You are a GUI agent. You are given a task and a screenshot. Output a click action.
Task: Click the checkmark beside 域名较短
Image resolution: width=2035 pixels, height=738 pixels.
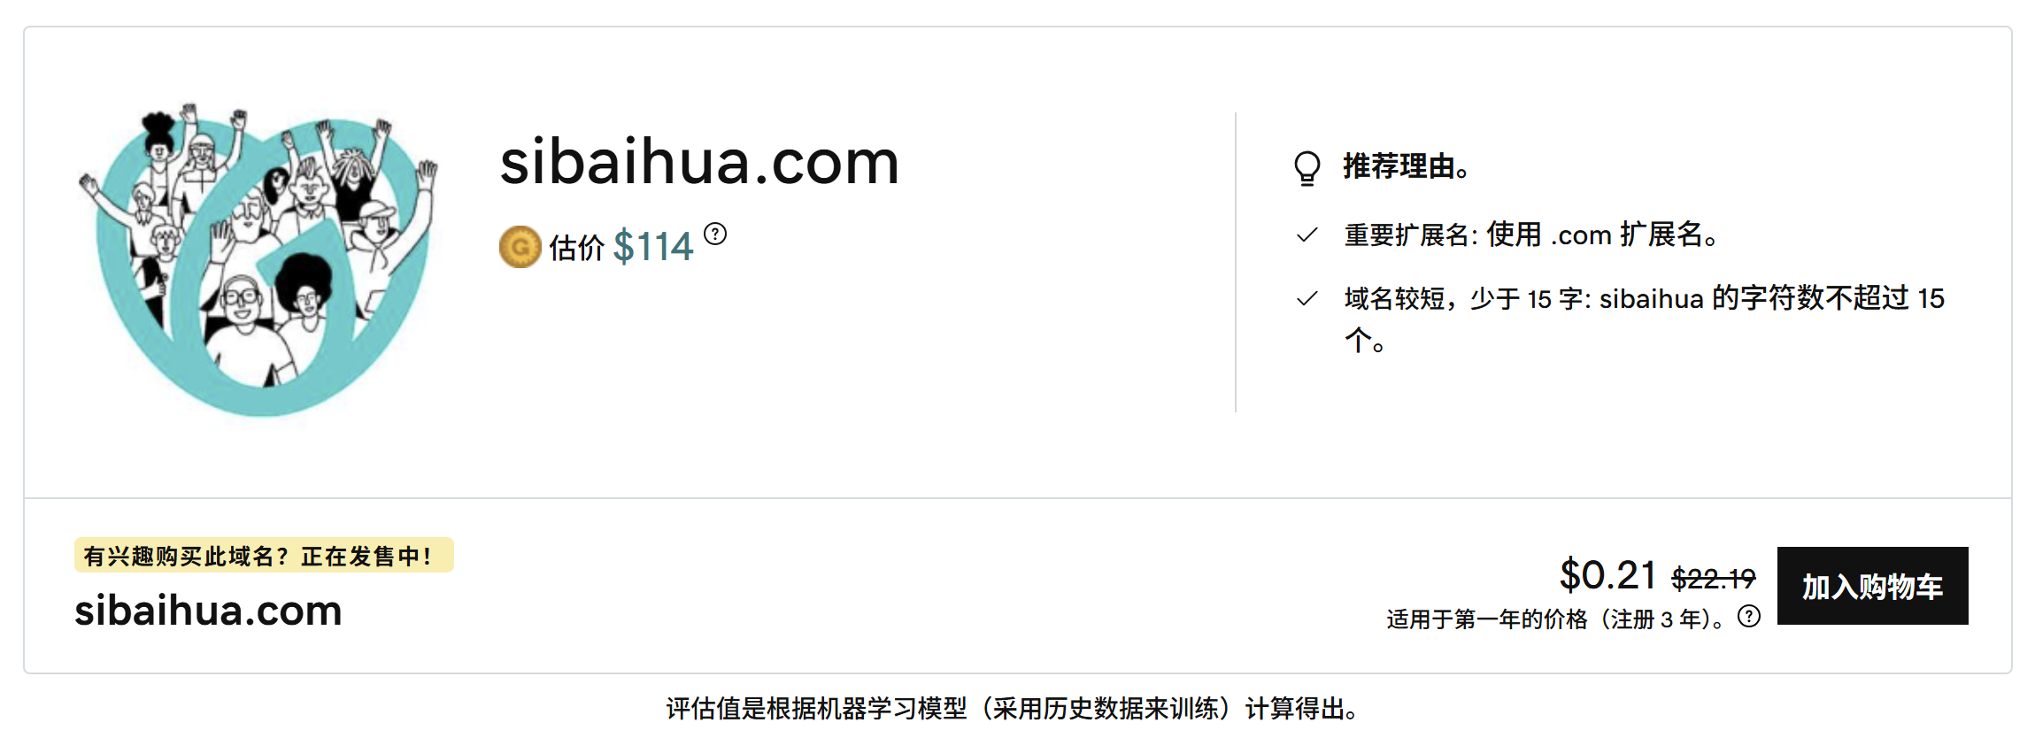(1307, 299)
